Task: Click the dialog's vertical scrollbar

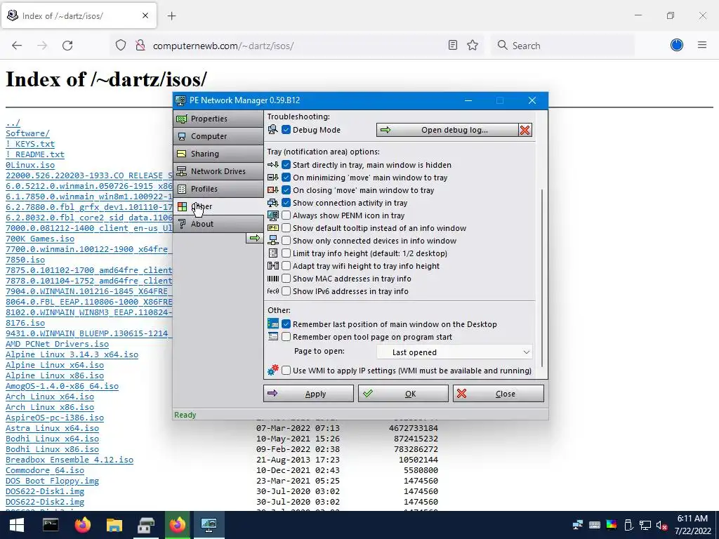Action: click(x=542, y=277)
